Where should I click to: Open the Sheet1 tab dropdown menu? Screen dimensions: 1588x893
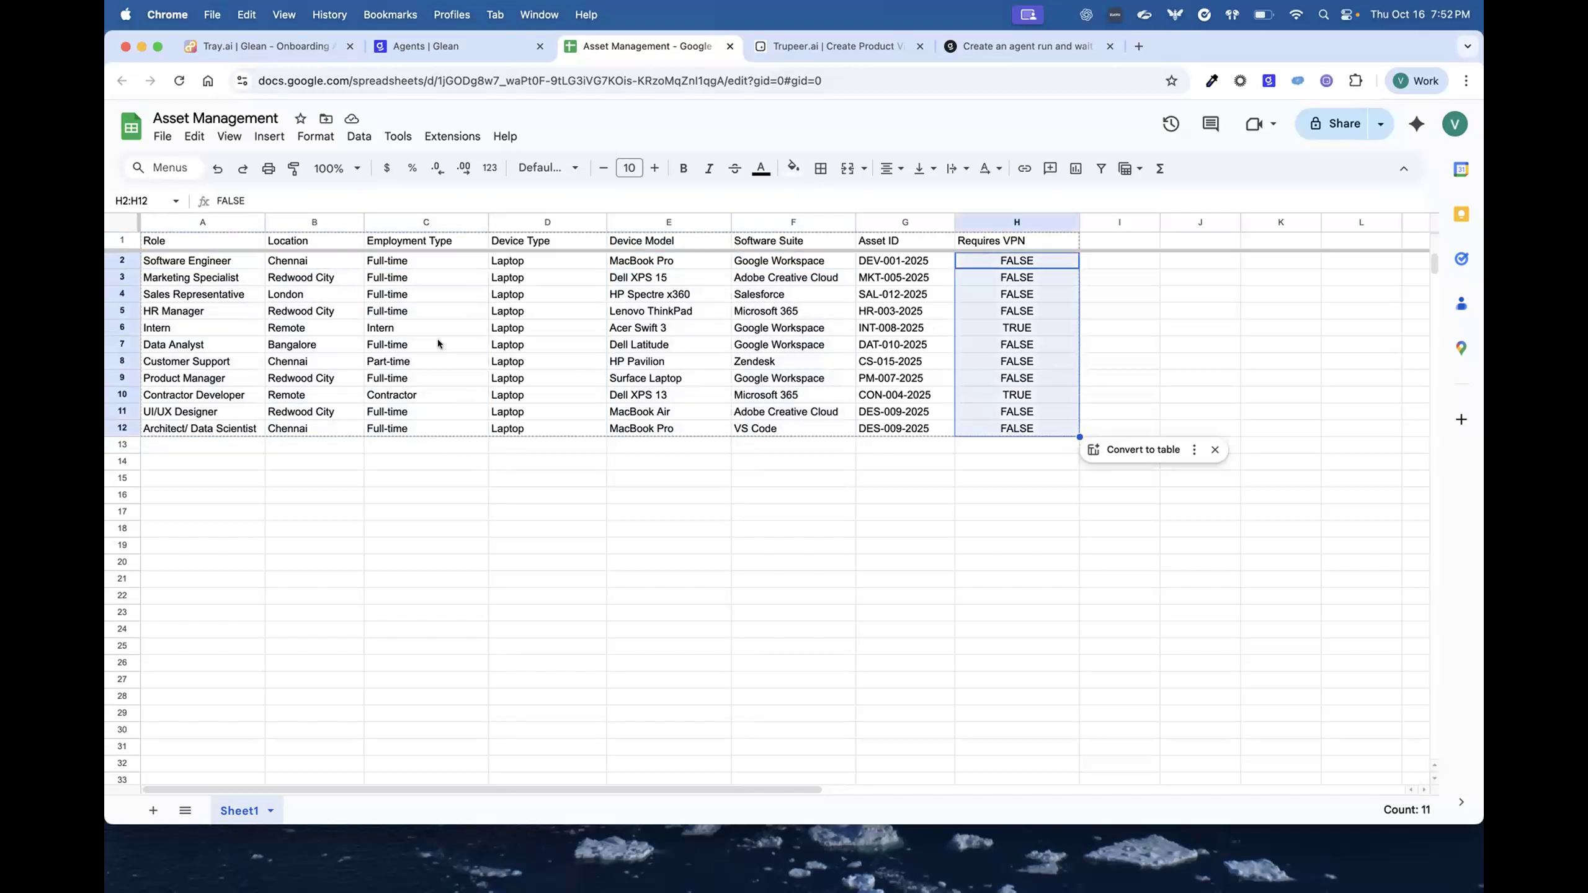tap(270, 810)
